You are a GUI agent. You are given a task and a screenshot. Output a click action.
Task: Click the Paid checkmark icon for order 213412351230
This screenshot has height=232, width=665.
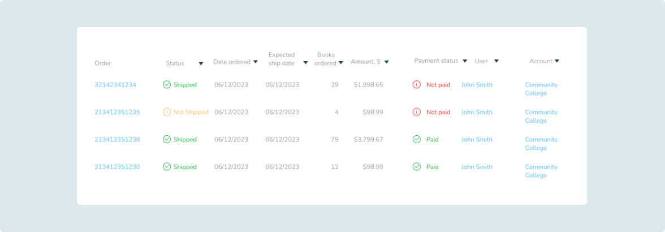[416, 167]
